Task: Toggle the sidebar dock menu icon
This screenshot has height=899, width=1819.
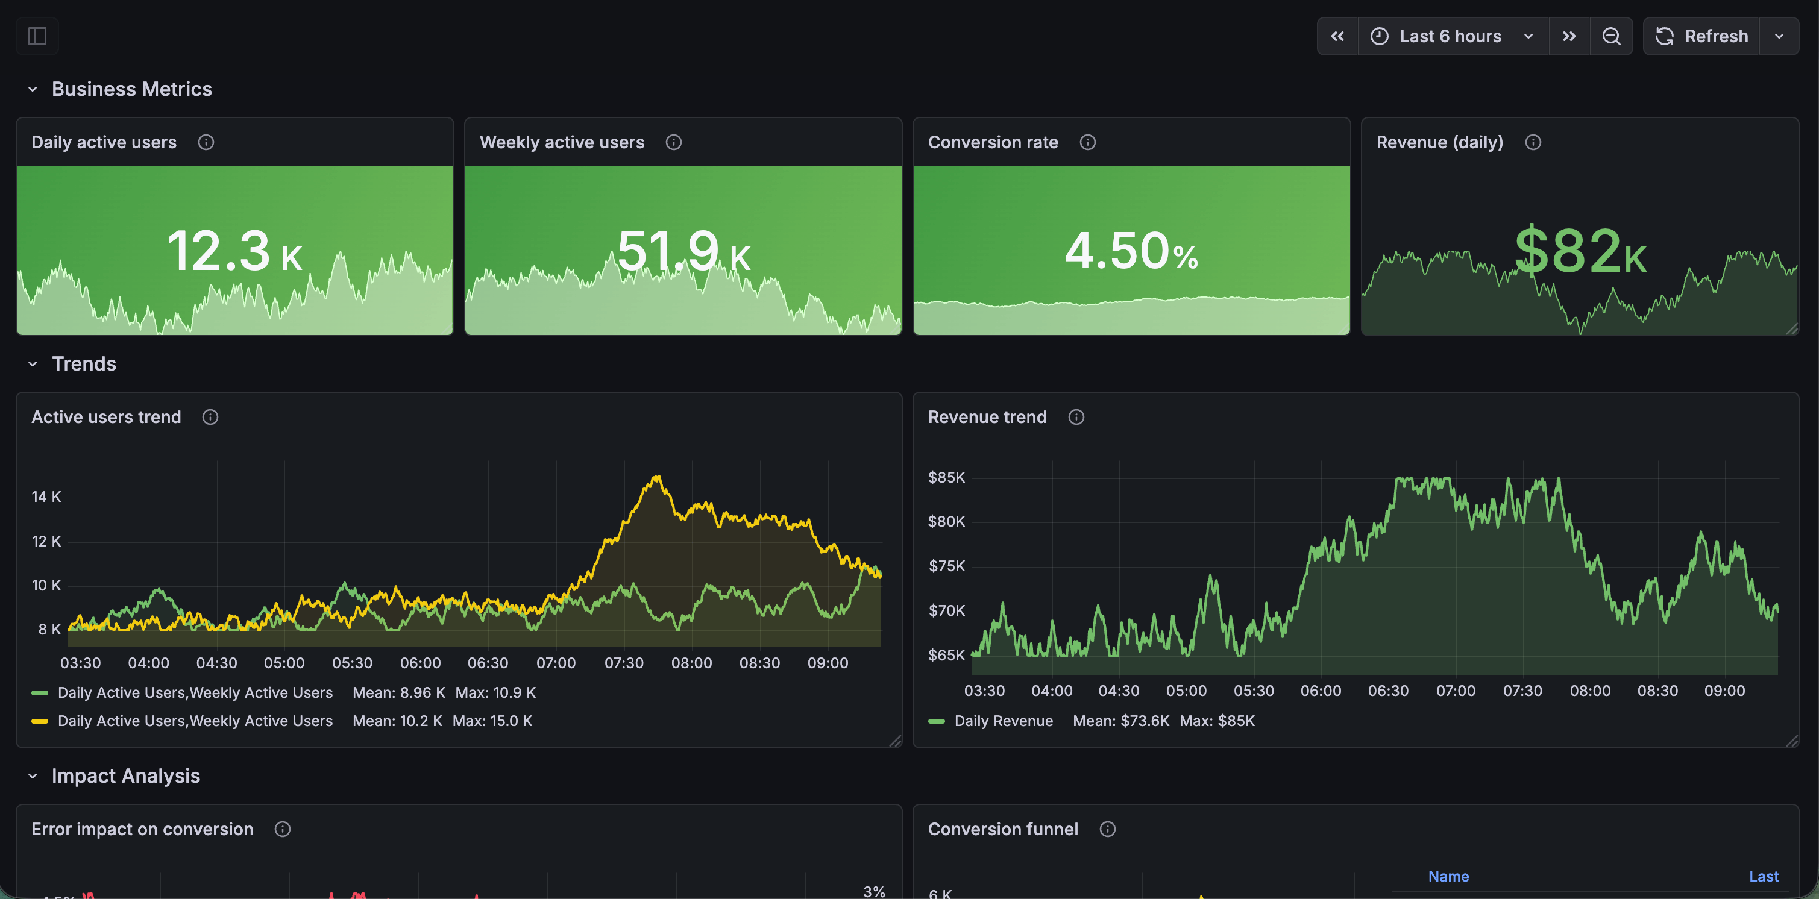Action: pos(37,36)
